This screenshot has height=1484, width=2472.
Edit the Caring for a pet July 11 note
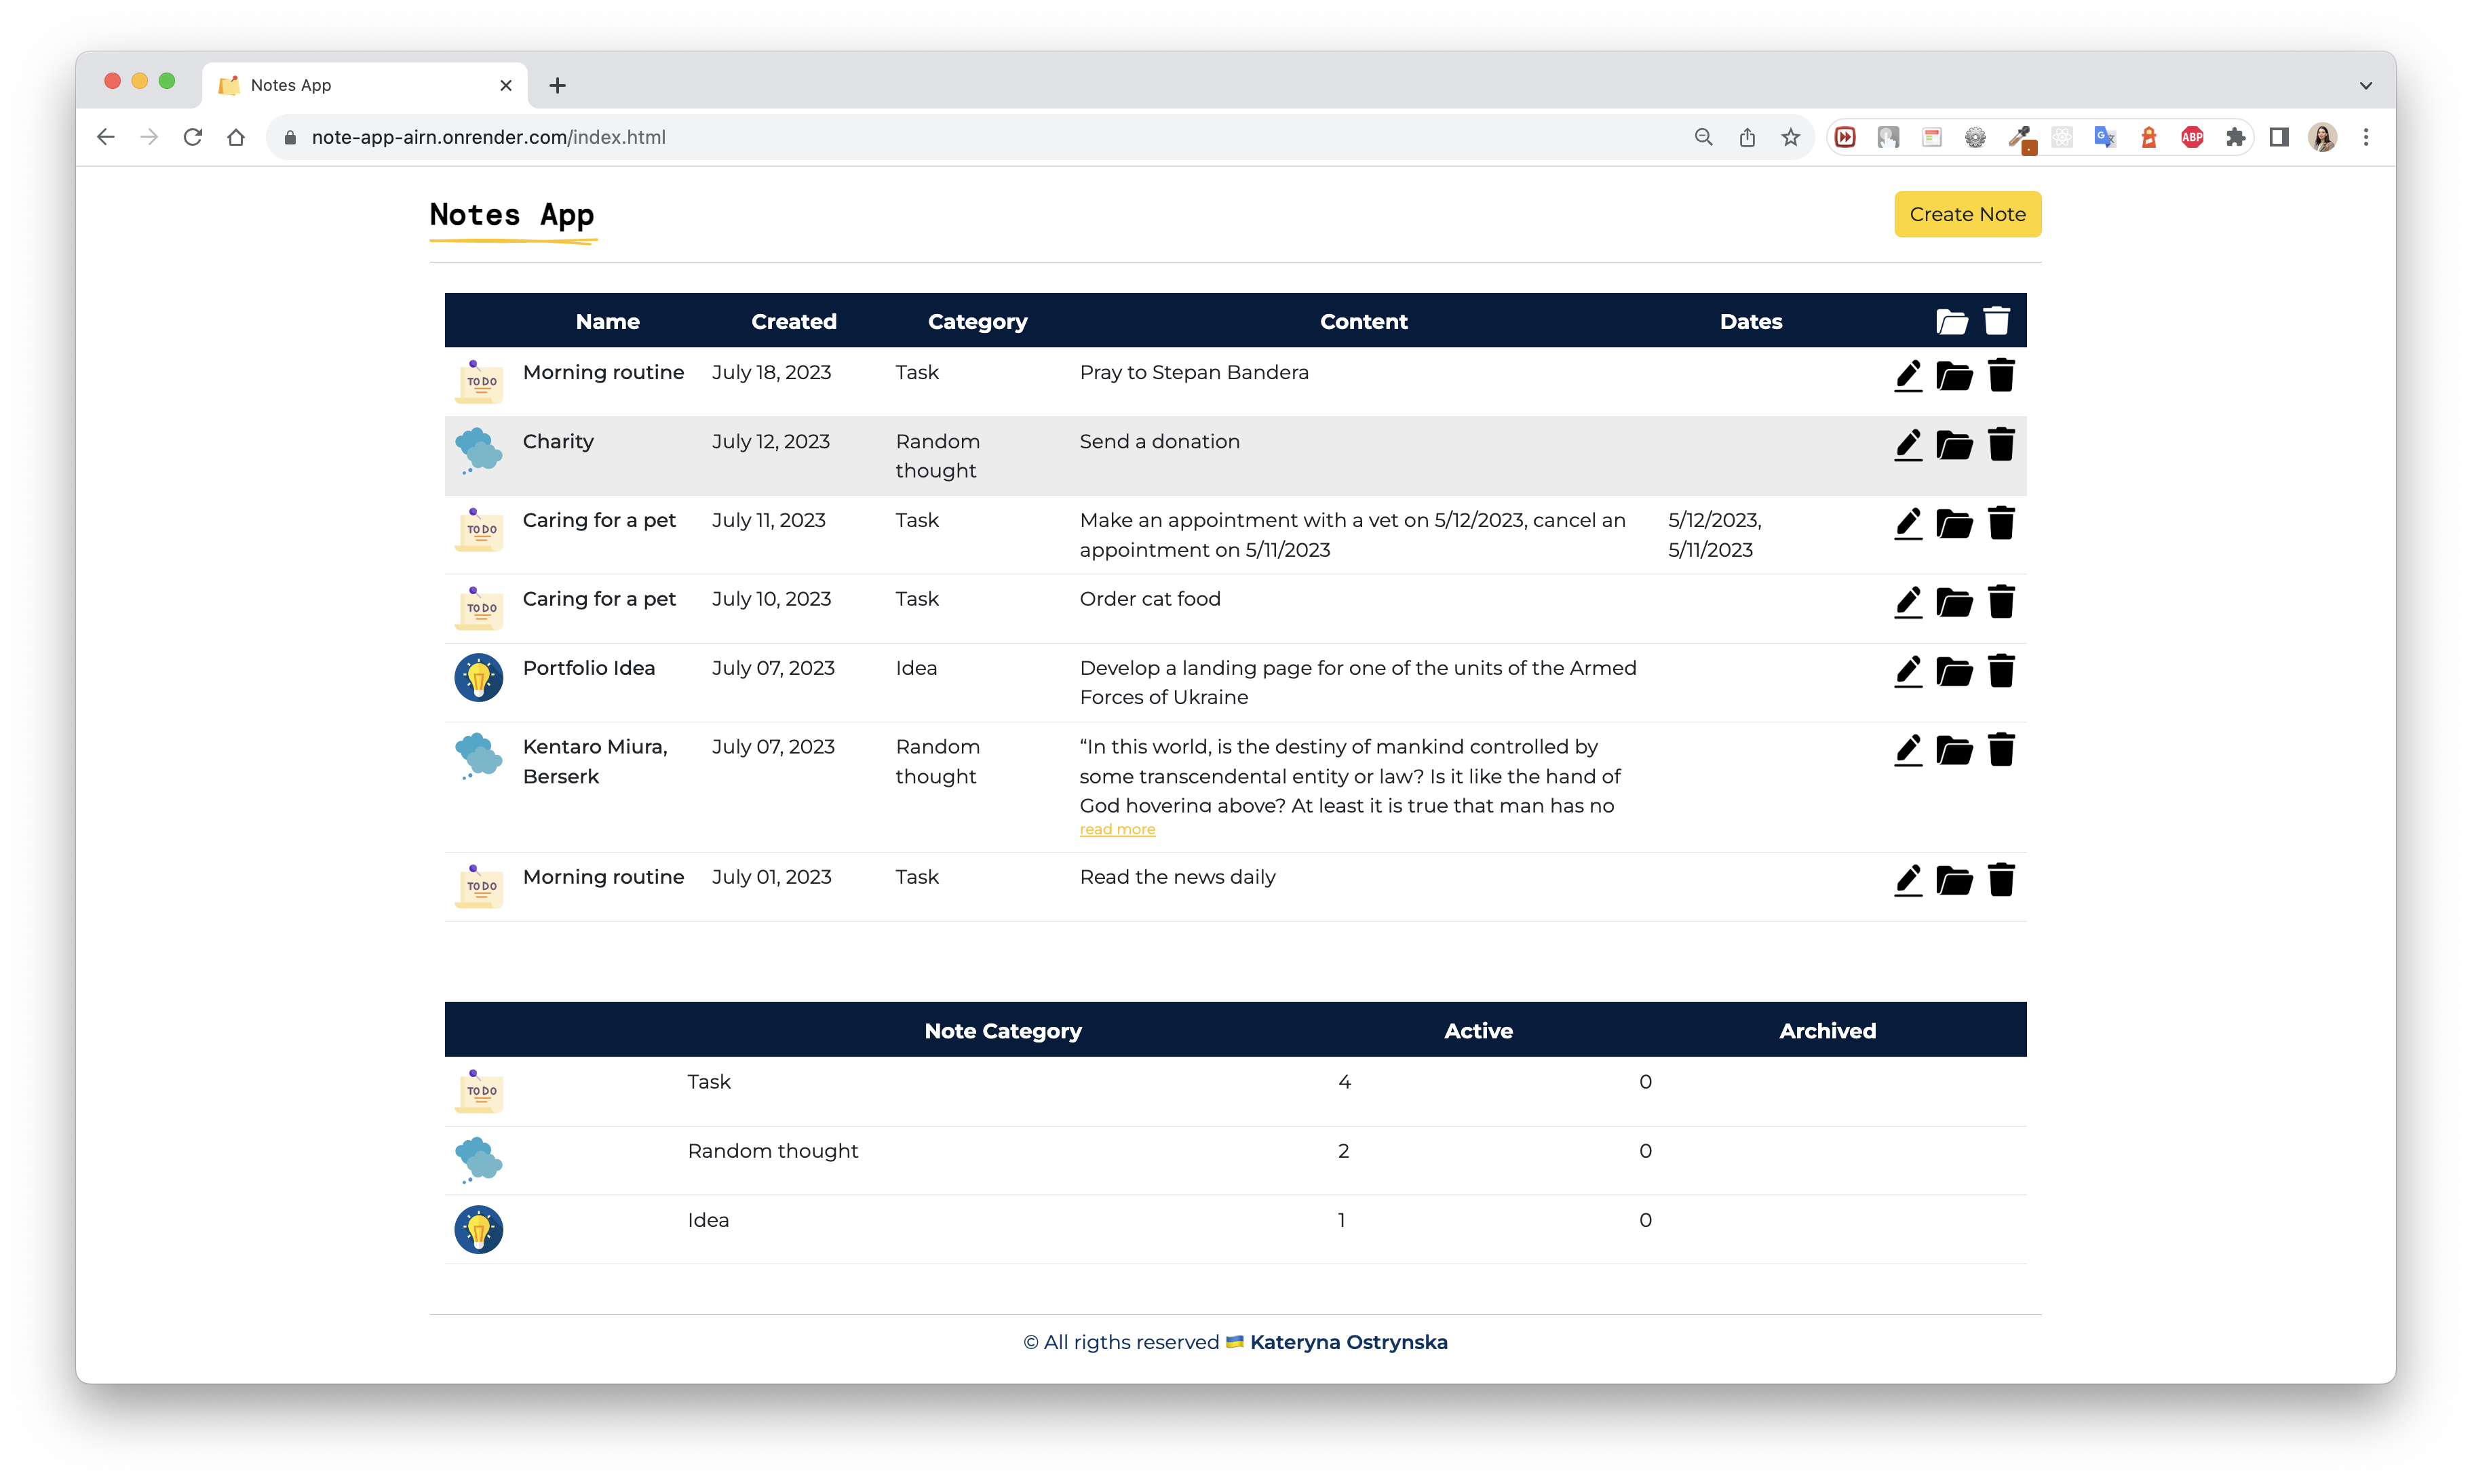coord(1908,524)
